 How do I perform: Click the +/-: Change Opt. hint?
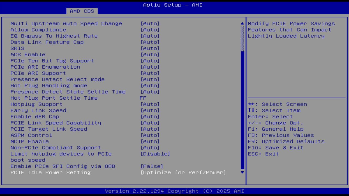point(276,123)
